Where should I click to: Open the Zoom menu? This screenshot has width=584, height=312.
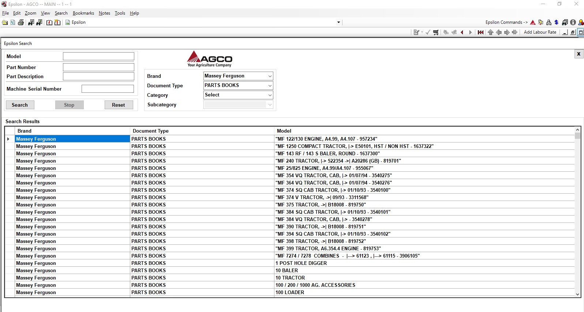pos(30,13)
